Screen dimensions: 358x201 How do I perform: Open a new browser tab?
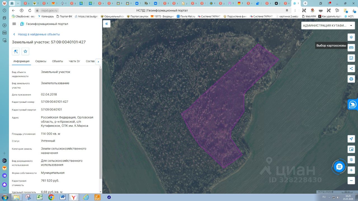pyautogui.click(x=305, y=3)
